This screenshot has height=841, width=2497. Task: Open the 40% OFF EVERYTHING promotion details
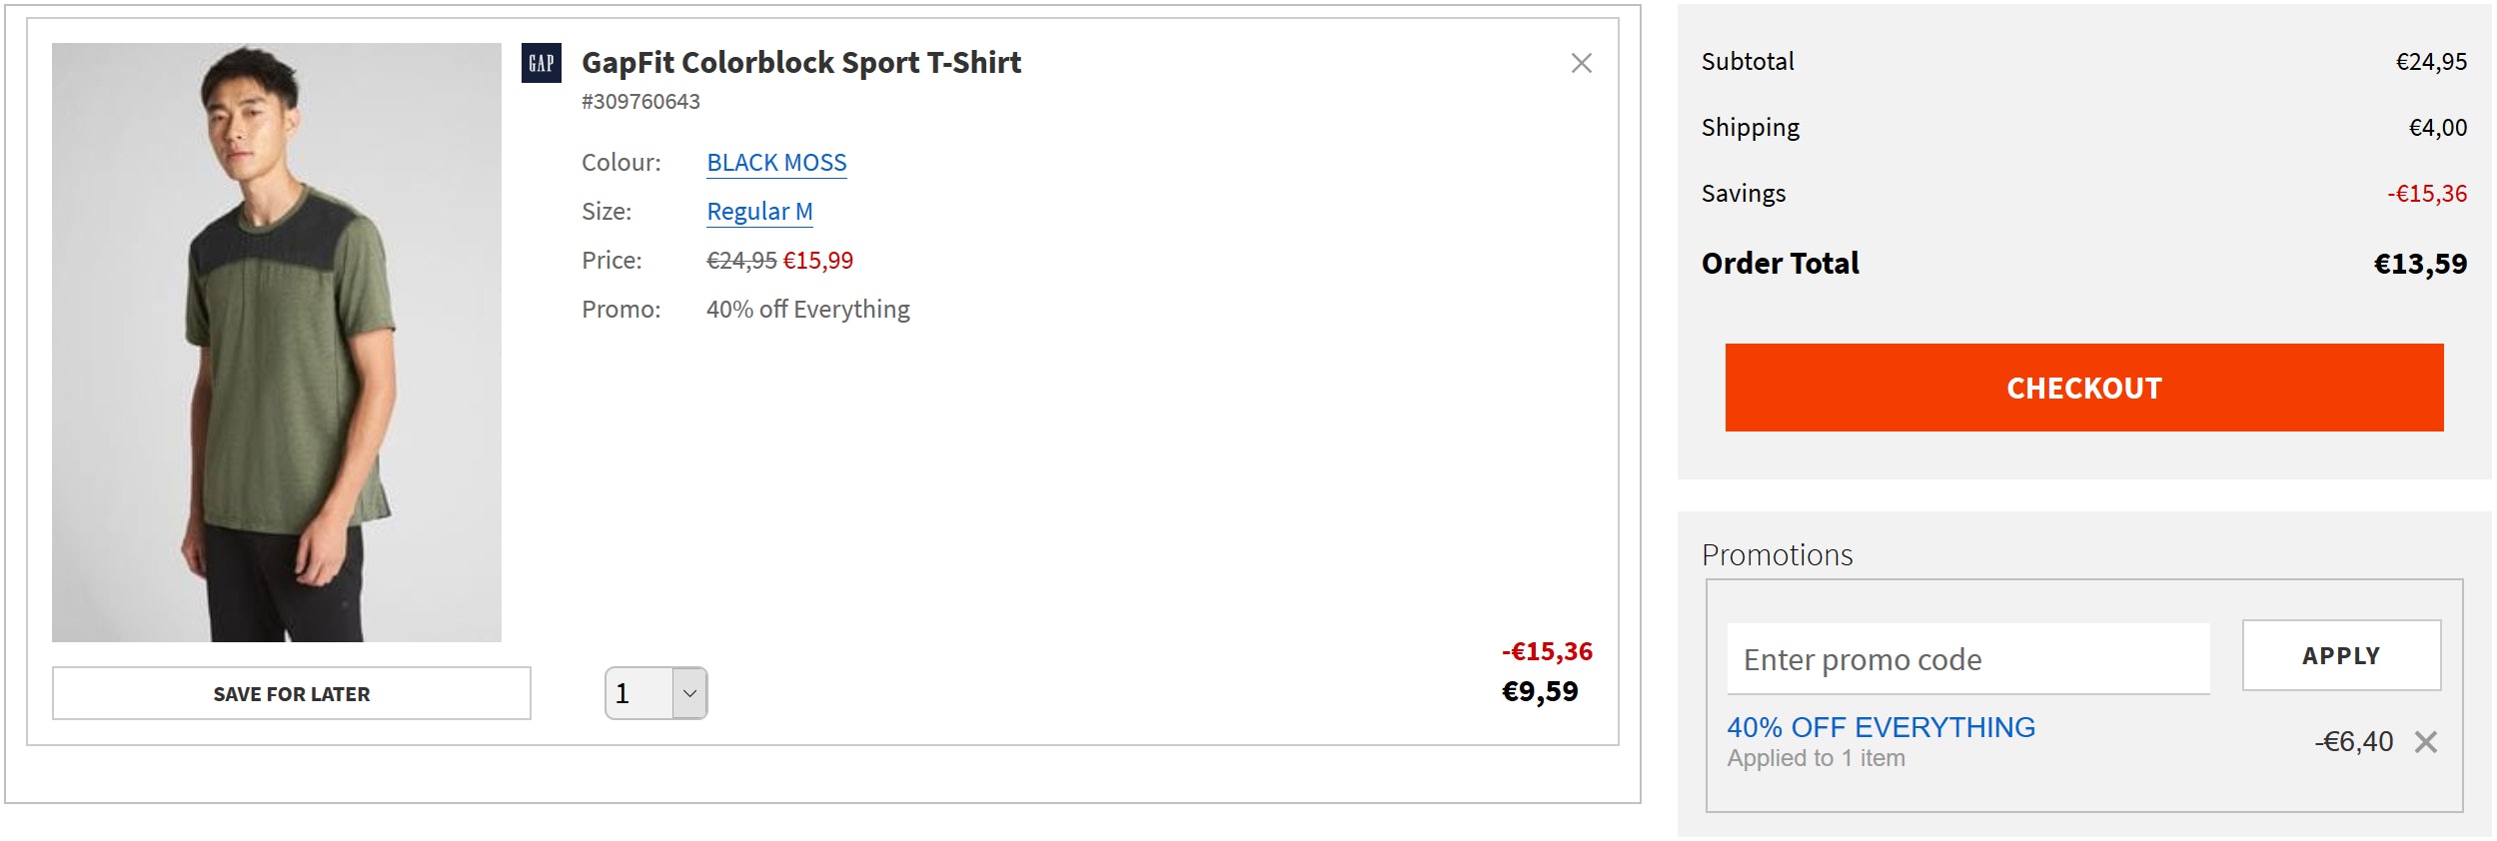(1880, 727)
